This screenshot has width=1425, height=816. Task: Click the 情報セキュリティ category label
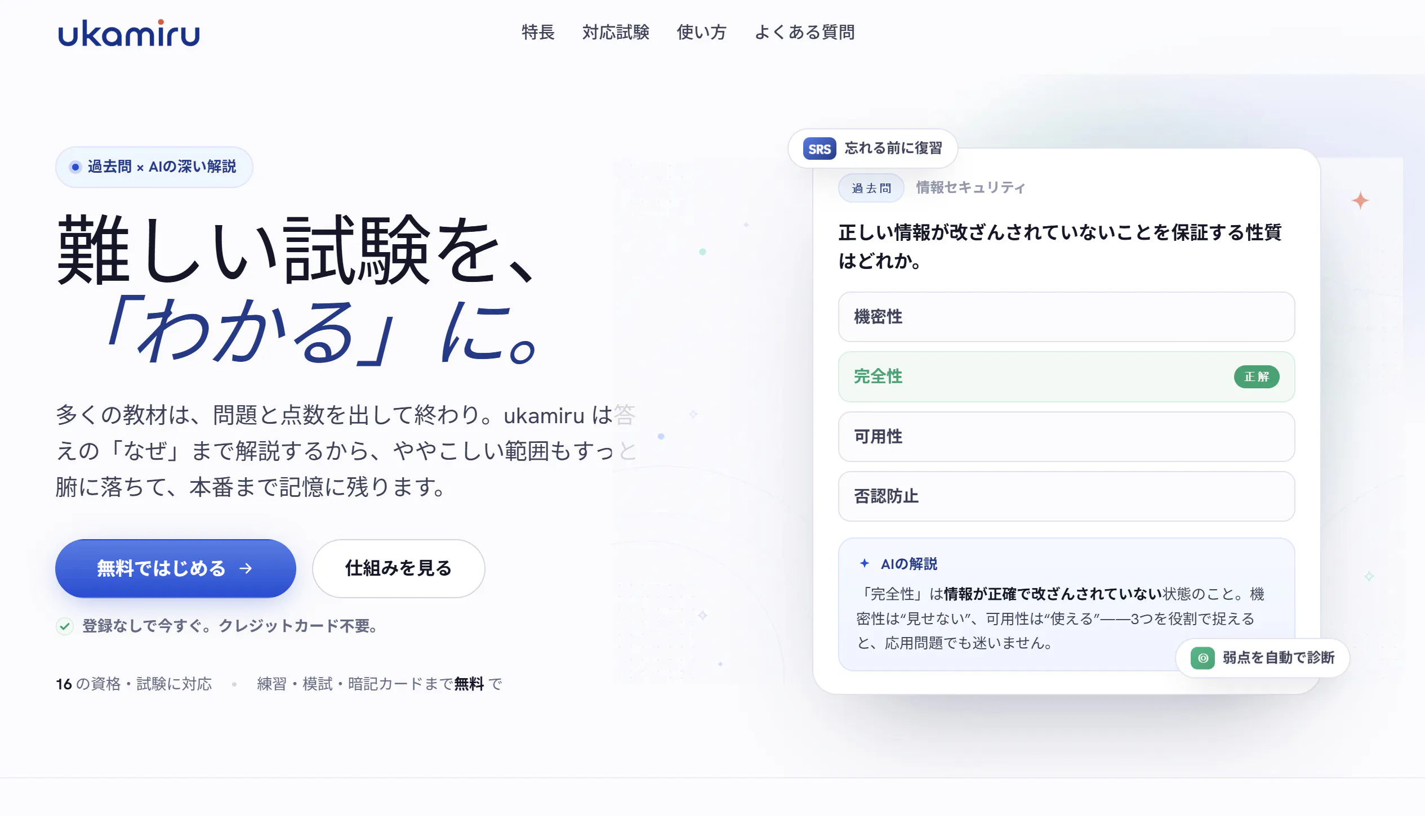(970, 187)
